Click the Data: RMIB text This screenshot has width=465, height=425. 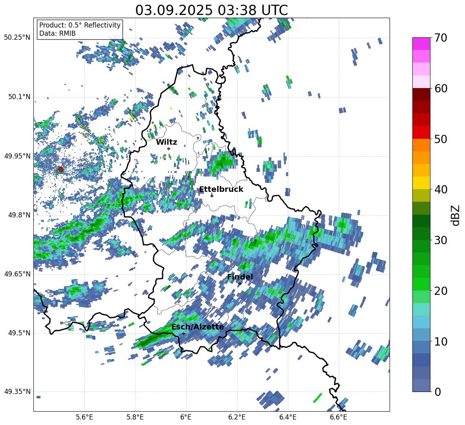pos(57,33)
